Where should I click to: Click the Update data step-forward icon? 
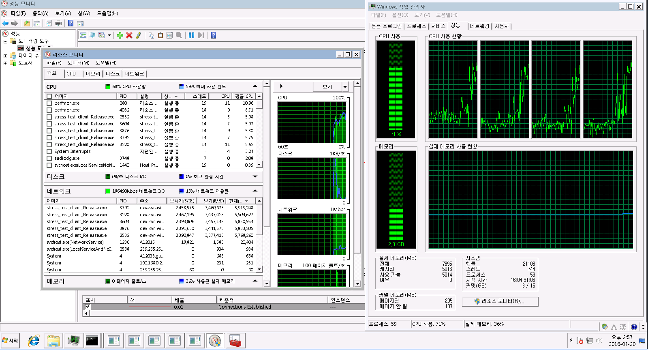click(x=201, y=35)
